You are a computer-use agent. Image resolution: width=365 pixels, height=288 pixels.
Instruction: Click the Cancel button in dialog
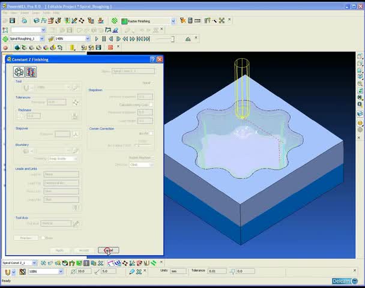click(x=108, y=250)
